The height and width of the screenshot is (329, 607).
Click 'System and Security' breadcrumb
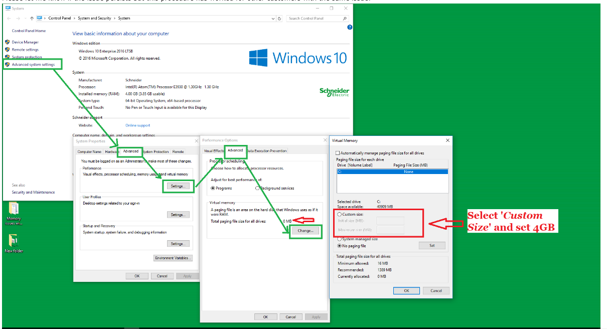94,19
